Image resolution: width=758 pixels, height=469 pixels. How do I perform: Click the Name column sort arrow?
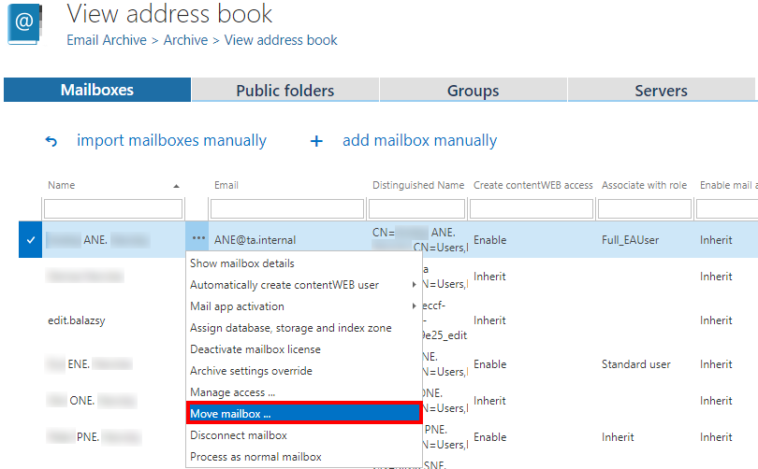[x=176, y=186]
